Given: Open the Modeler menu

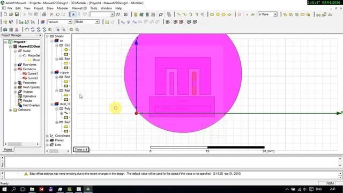Looking at the screenshot, I should point(63,9).
